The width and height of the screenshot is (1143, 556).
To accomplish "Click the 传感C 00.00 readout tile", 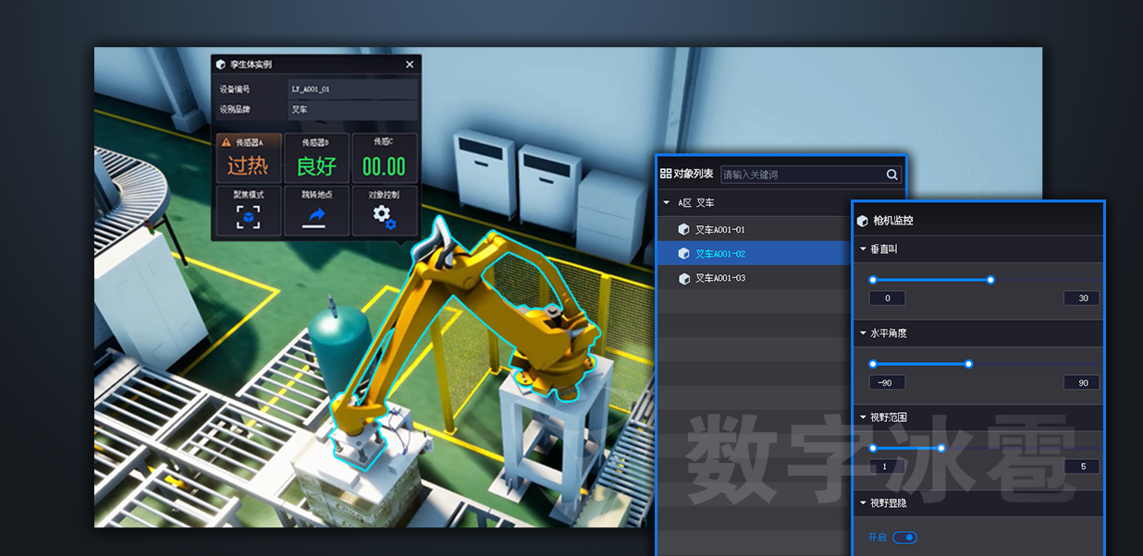I will (383, 159).
